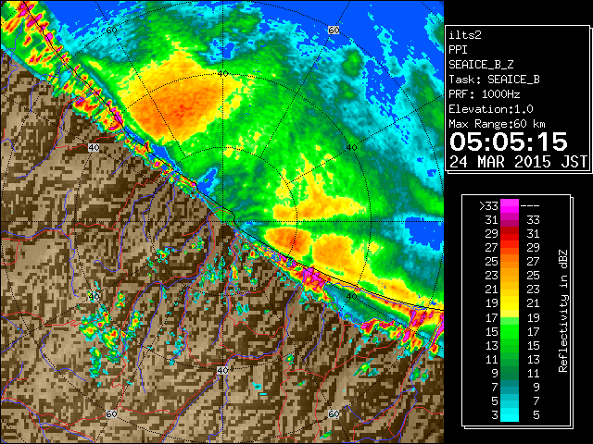Click the 'SEAICE_B_Z' product name
Screen dimensions: 593x444
click(x=481, y=65)
